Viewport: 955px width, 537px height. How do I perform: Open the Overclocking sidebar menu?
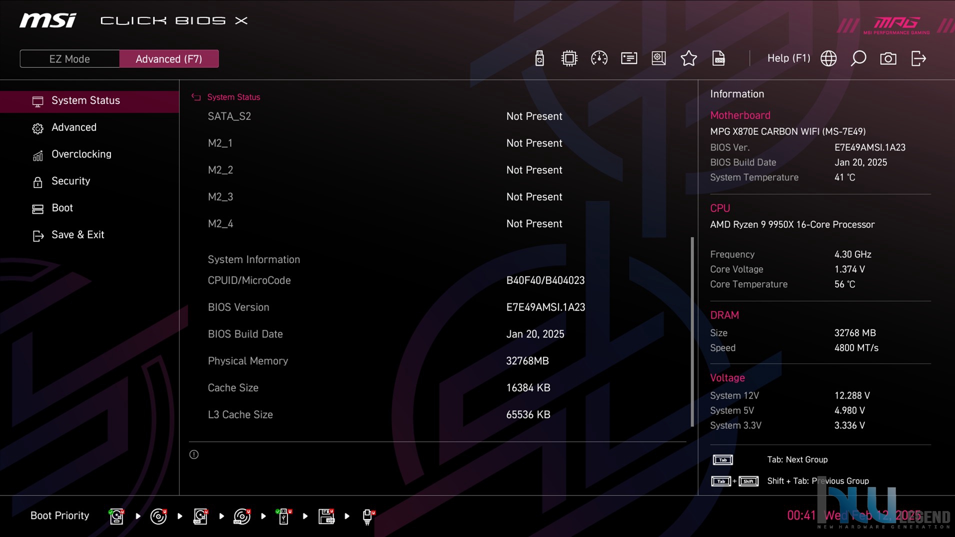[89, 154]
